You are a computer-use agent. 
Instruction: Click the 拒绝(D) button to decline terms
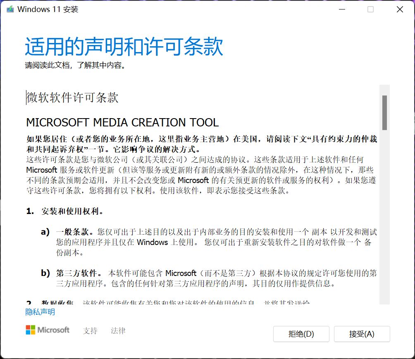click(301, 334)
